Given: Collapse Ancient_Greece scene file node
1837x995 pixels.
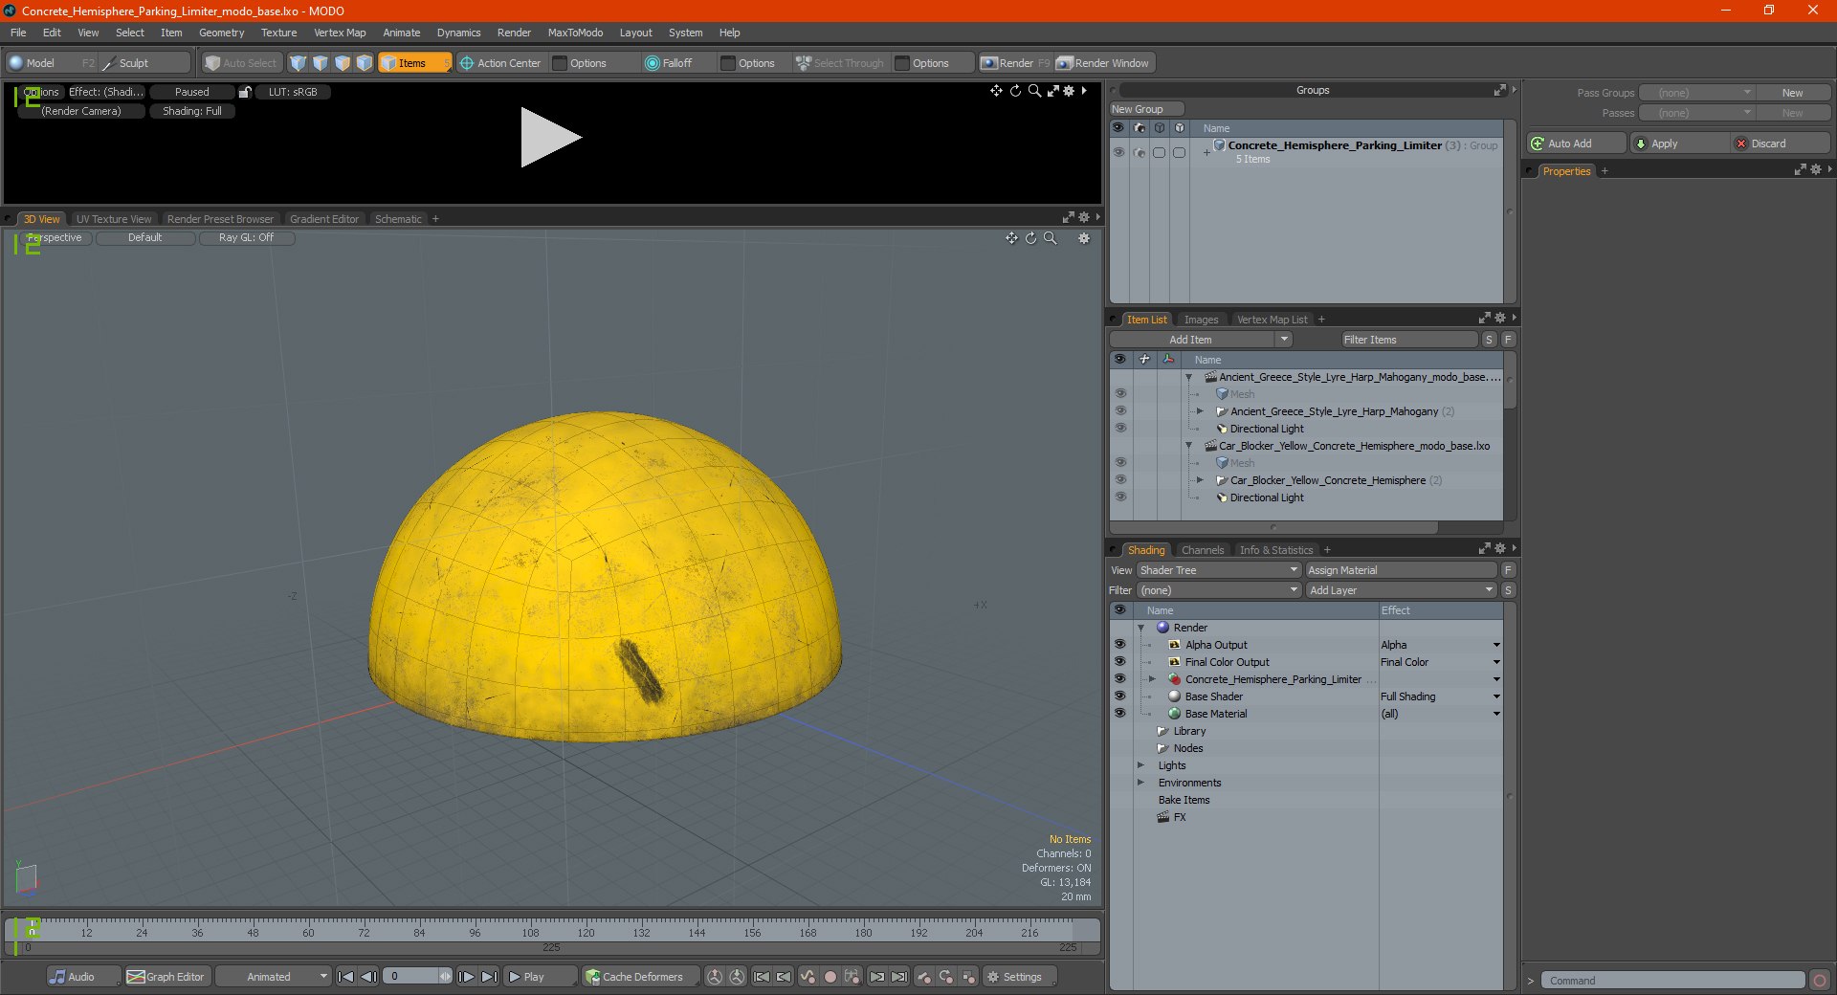Looking at the screenshot, I should coord(1189,377).
